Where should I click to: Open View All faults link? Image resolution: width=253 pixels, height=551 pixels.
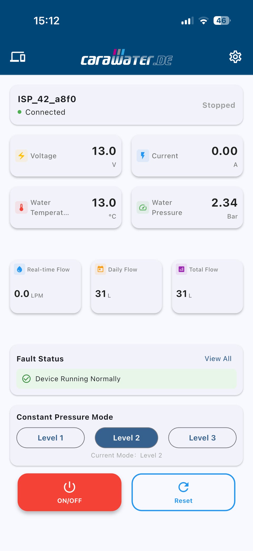pyautogui.click(x=218, y=359)
